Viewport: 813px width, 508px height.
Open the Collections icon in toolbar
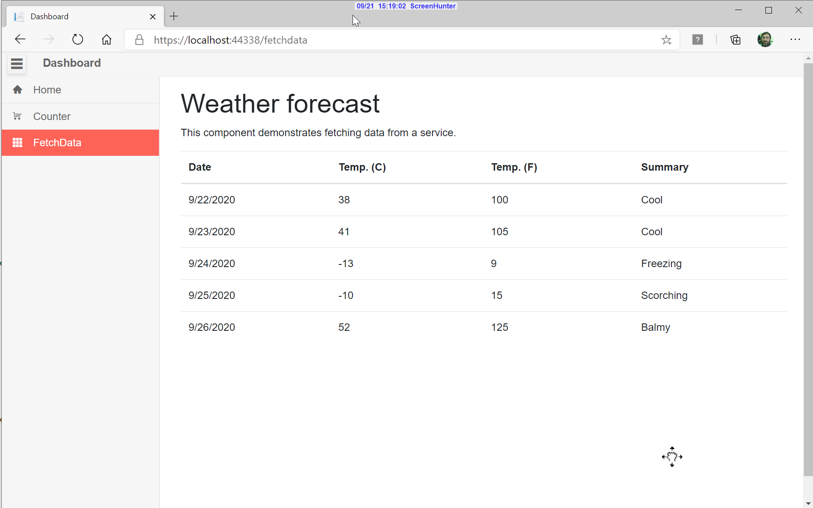(736, 40)
